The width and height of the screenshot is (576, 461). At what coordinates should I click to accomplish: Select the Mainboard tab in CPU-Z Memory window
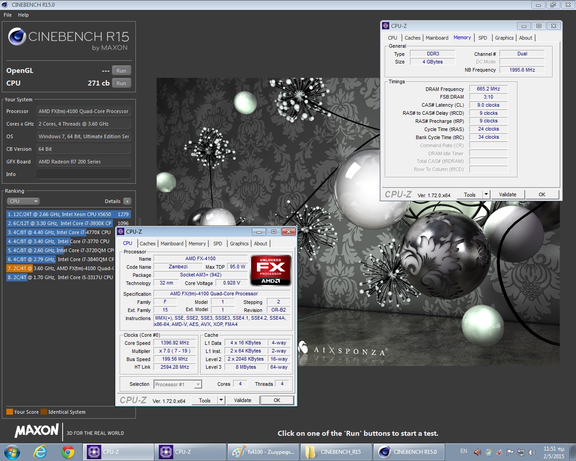[437, 38]
